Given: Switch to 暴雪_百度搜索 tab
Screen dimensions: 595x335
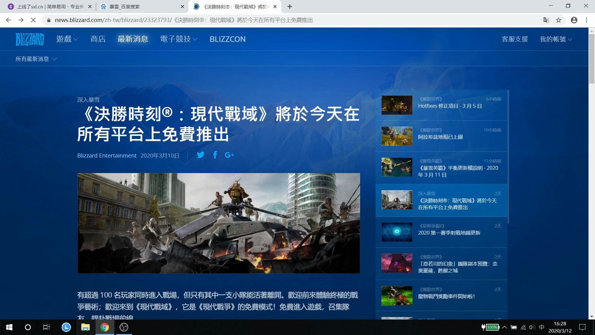Looking at the screenshot, I should point(142,7).
